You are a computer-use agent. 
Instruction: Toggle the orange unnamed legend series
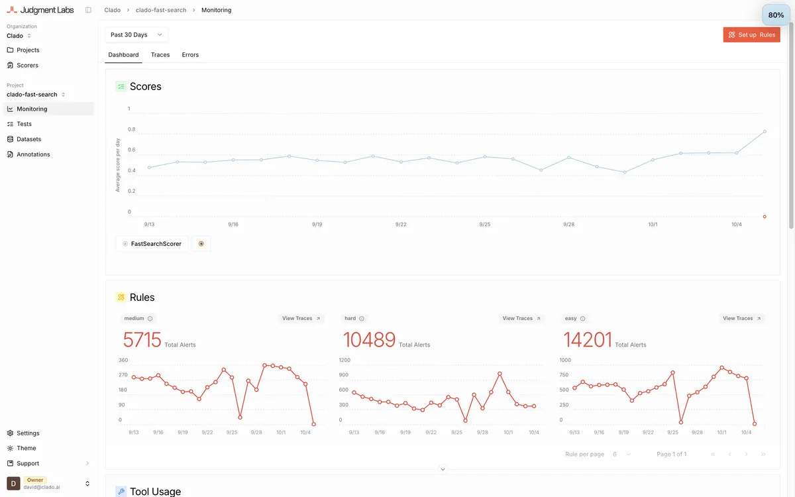(x=201, y=244)
